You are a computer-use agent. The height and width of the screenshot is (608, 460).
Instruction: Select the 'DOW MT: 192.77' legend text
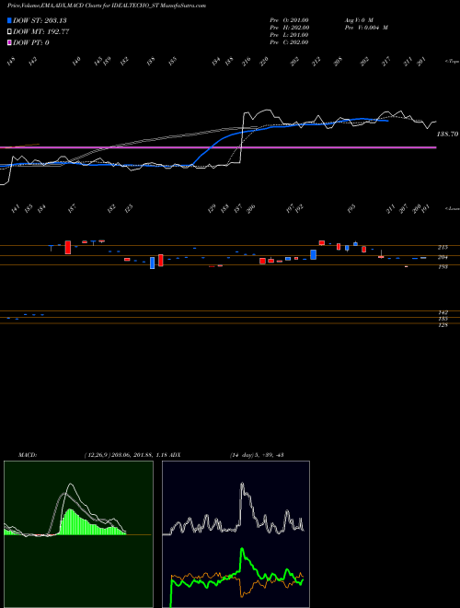pyautogui.click(x=41, y=32)
